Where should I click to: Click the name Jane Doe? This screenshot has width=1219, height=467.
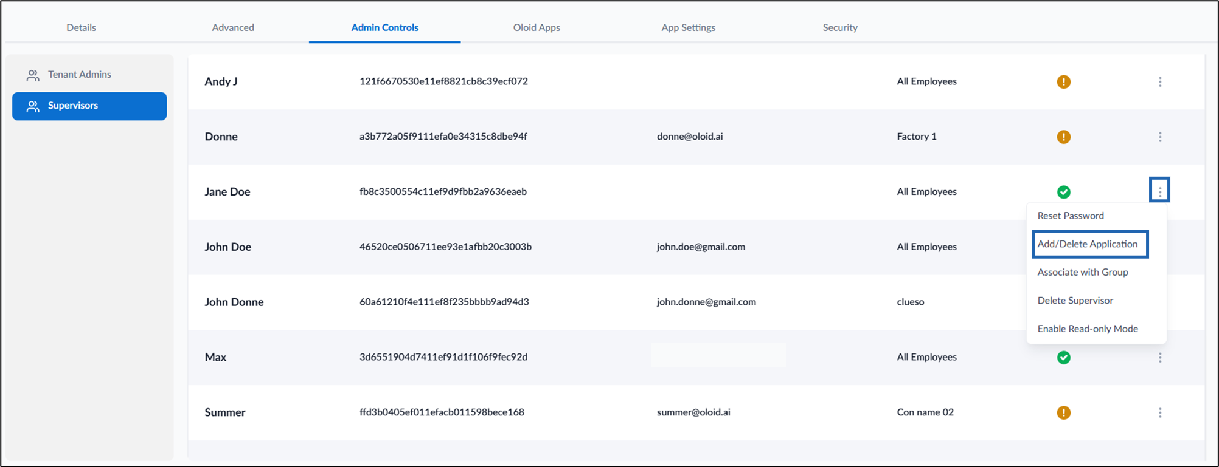227,192
